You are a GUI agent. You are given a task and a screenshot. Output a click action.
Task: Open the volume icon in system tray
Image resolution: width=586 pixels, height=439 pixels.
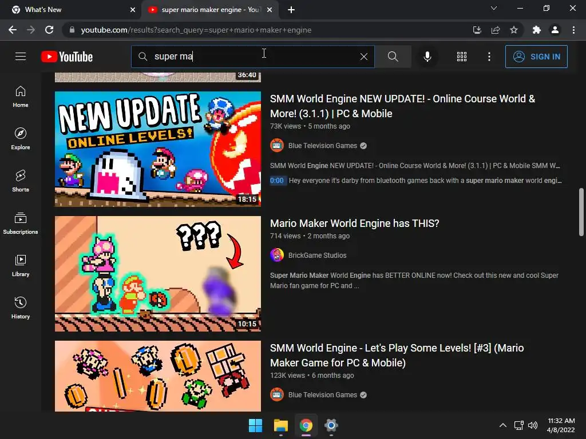[x=533, y=425]
